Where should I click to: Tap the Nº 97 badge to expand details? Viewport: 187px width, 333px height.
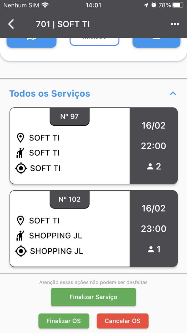coord(69,116)
